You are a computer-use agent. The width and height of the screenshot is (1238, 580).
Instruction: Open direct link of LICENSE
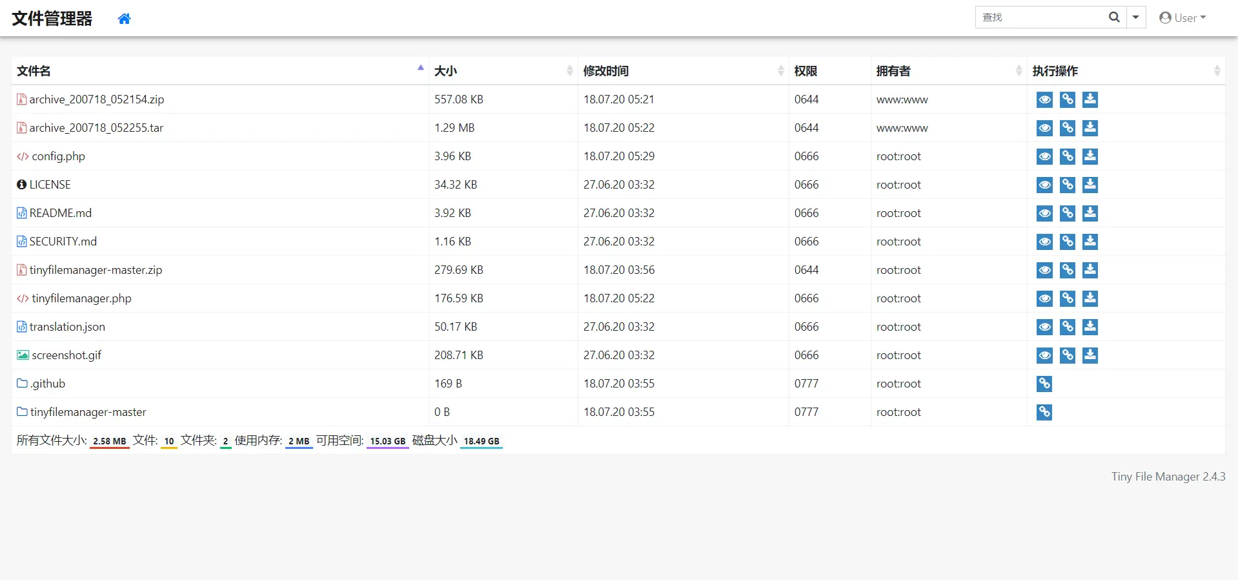pyautogui.click(x=1068, y=185)
